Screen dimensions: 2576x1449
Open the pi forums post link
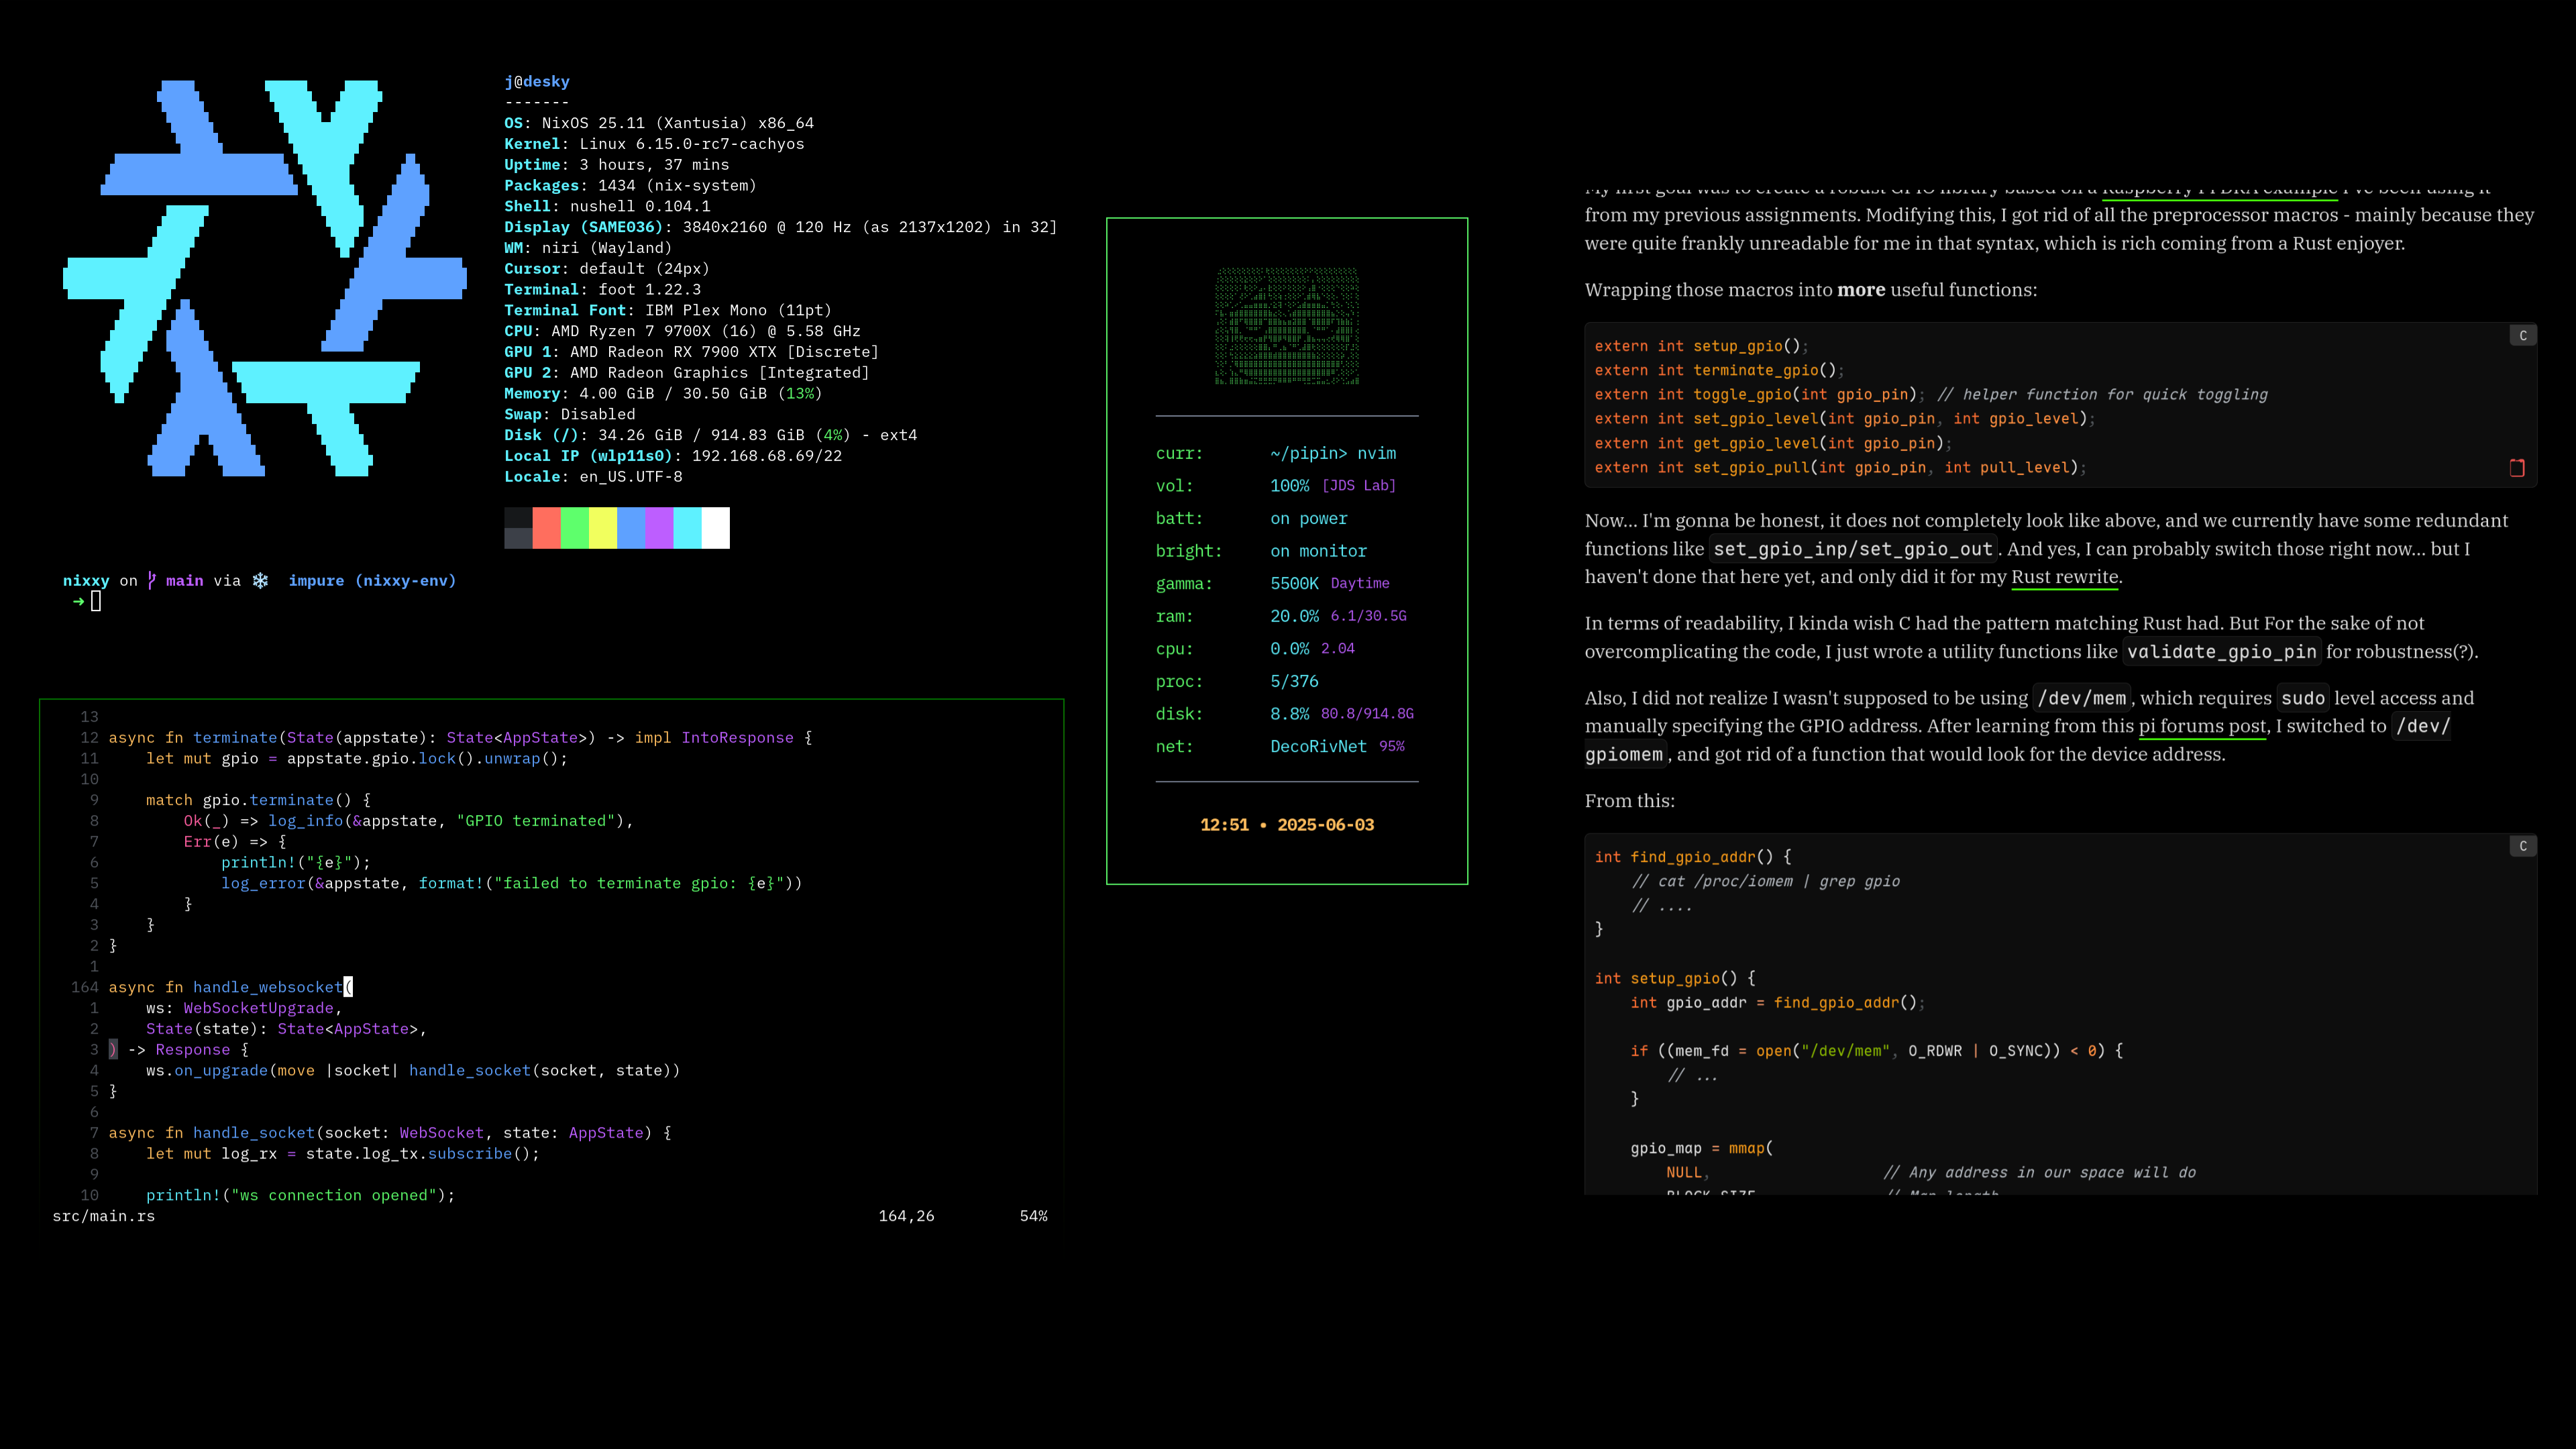pyautogui.click(x=2202, y=726)
